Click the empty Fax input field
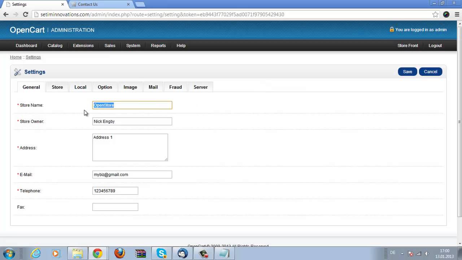This screenshot has width=462, height=260. point(115,207)
